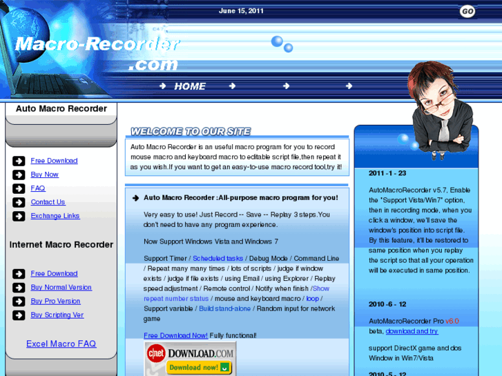The image size is (502, 376).
Task: Follow the Scheduled tasks link
Action: tap(218, 258)
